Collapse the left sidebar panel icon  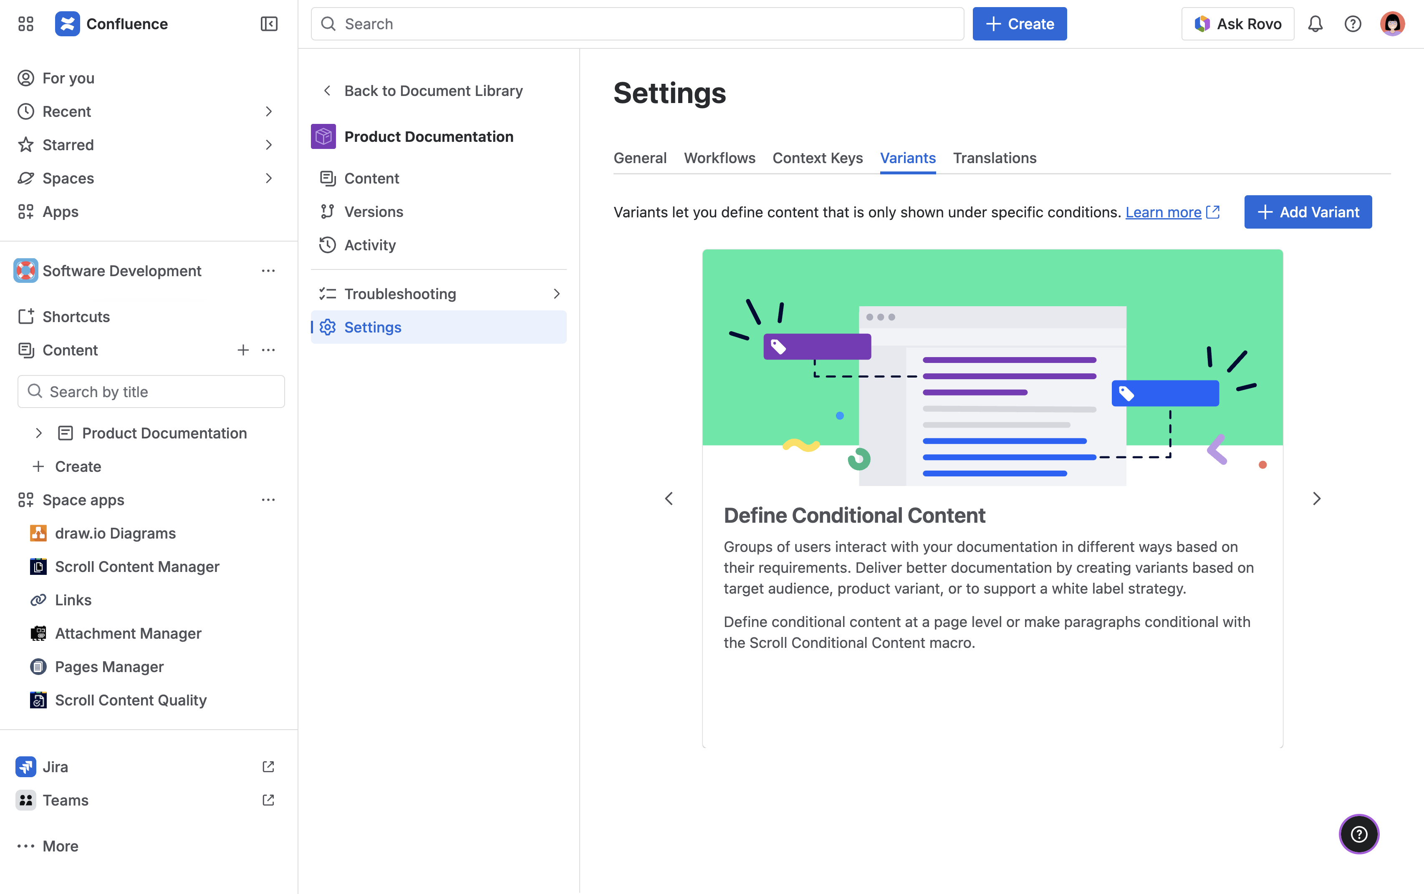click(268, 24)
